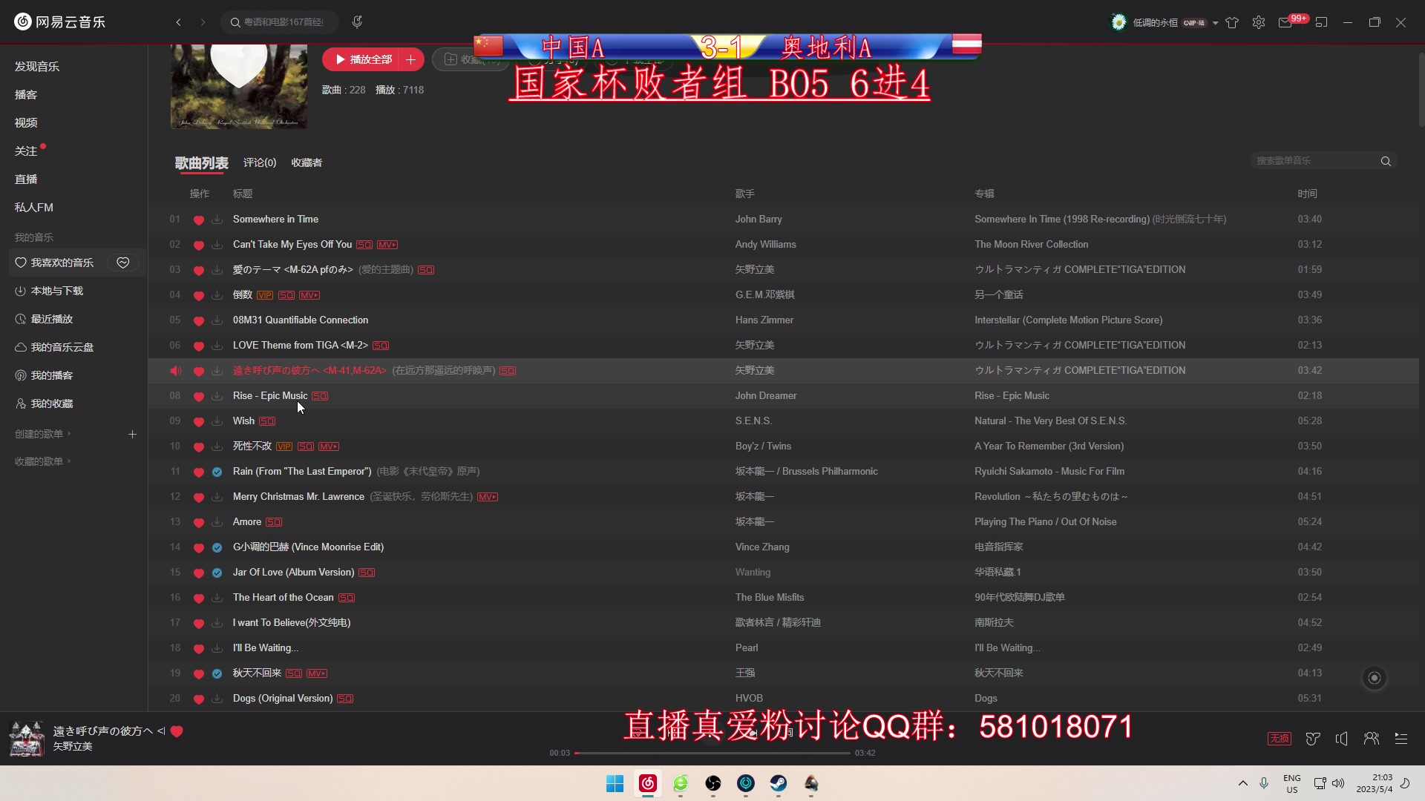The image size is (1425, 801).
Task: Go back with the left arrow
Action: click(179, 22)
